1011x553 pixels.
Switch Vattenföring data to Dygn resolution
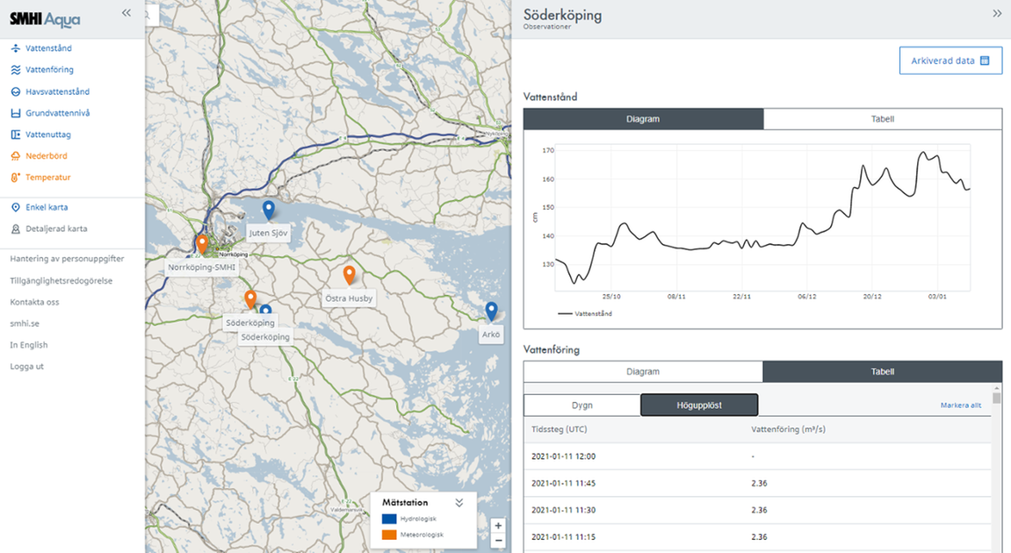click(x=581, y=405)
